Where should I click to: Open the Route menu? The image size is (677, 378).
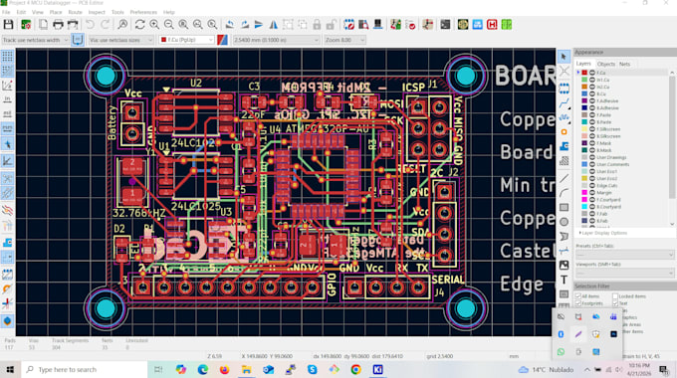pyautogui.click(x=75, y=12)
